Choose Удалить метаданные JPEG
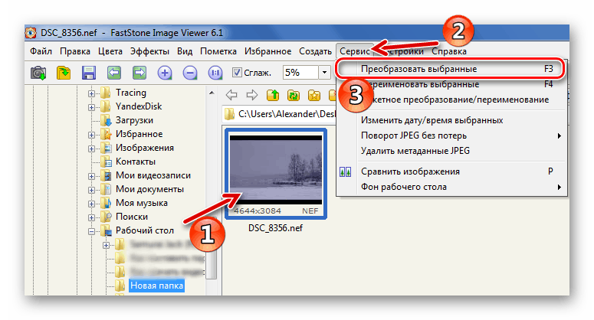 451,151
